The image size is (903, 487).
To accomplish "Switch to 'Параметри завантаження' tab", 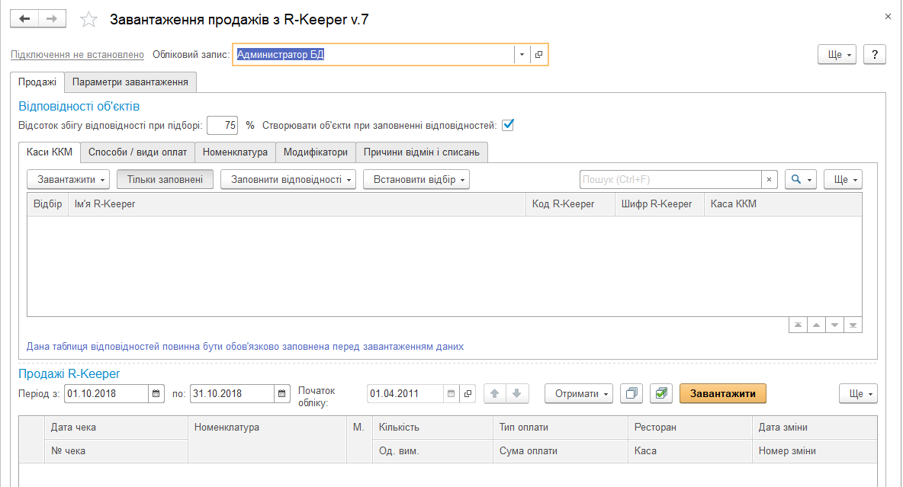I will [130, 82].
